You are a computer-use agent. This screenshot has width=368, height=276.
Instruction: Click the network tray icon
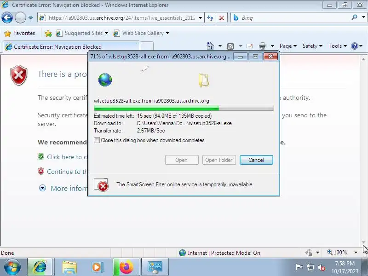(x=310, y=267)
